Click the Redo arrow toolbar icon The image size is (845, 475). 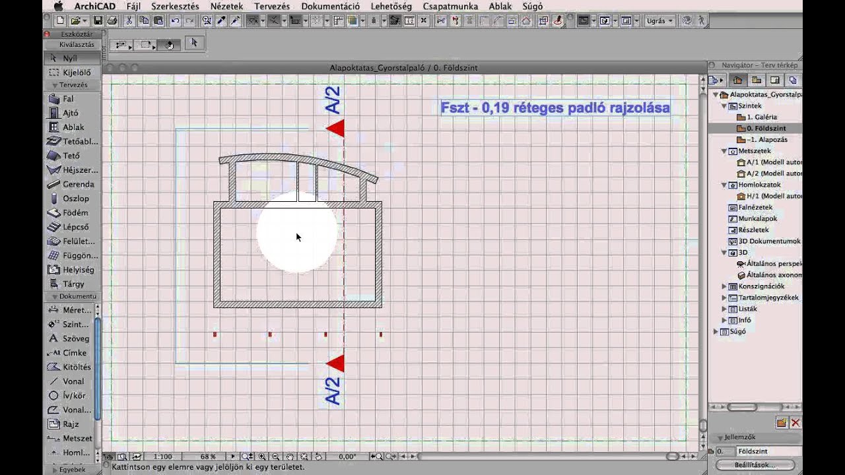190,20
